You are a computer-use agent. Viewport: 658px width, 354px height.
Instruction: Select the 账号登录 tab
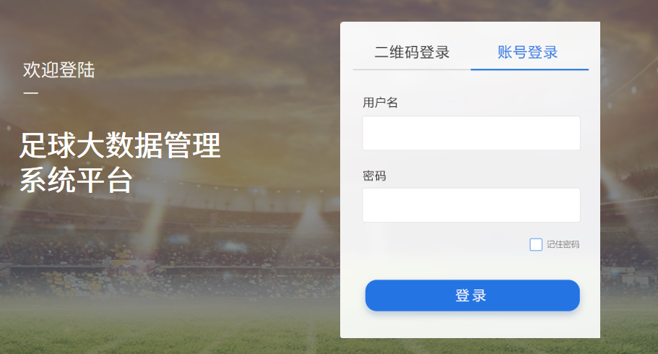527,53
